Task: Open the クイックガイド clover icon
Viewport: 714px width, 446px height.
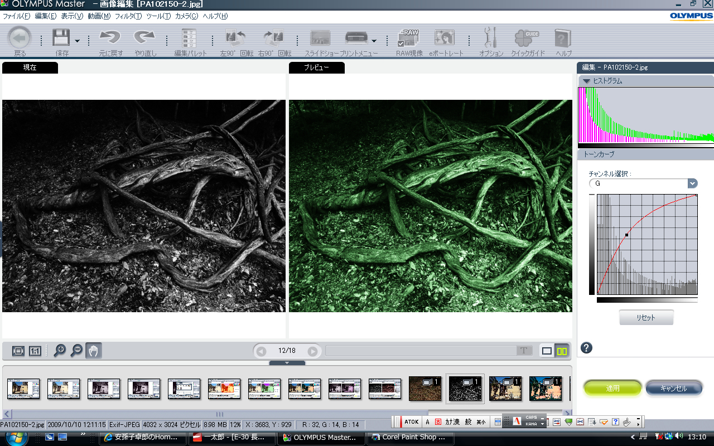Action: coord(527,38)
